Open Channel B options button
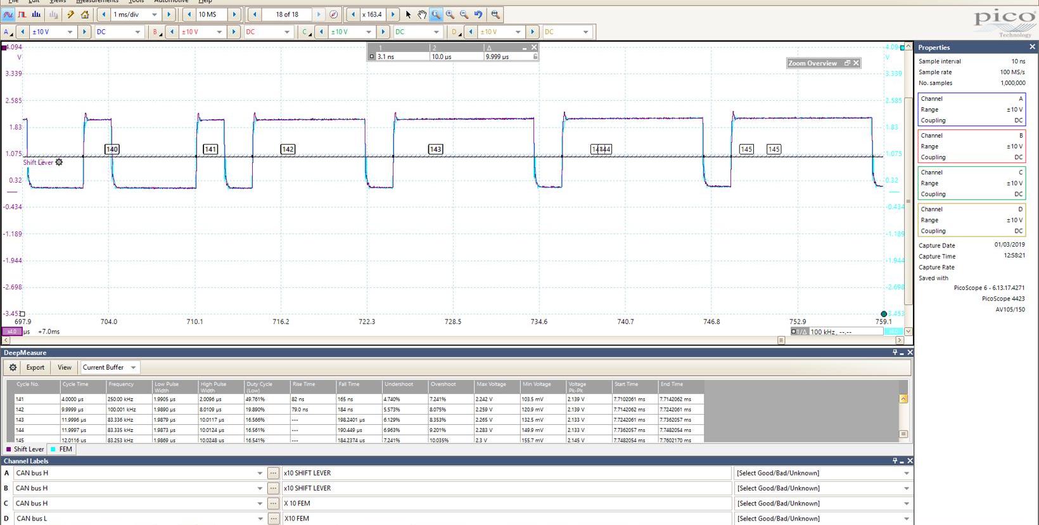 (x=156, y=32)
